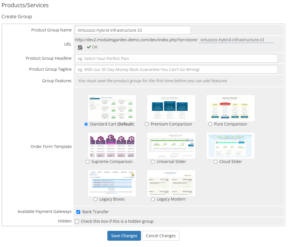Pick the Cloud Slider radio button
Viewport: 288px width, 247px height.
pyautogui.click(x=215, y=162)
